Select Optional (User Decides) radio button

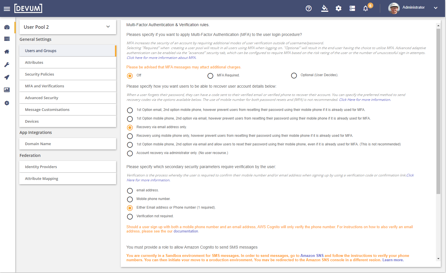(294, 76)
